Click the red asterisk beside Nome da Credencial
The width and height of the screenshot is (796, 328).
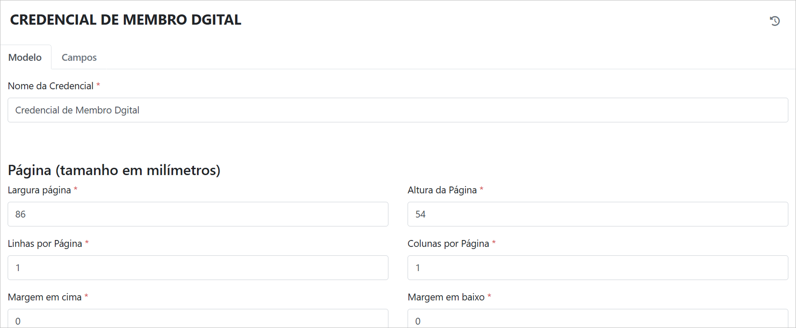click(98, 85)
